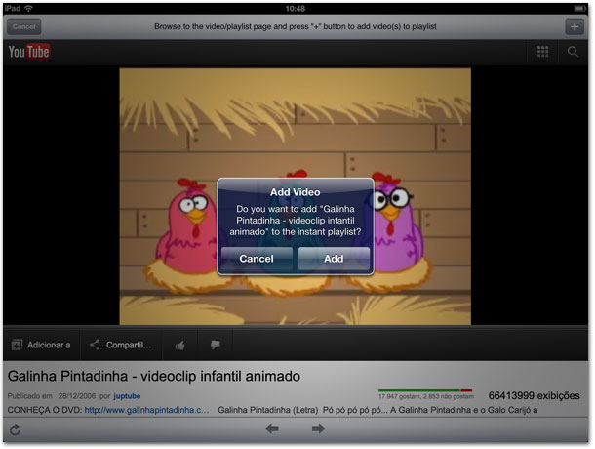The height and width of the screenshot is (449, 595).
Task: Tap the CONHEÇA O DVD text
Action: (x=45, y=410)
